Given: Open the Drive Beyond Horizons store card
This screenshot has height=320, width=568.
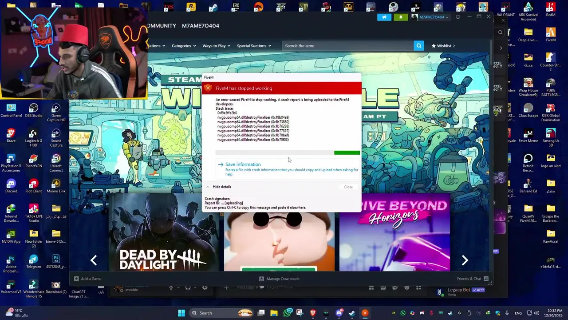Looking at the screenshot, I should click(394, 232).
